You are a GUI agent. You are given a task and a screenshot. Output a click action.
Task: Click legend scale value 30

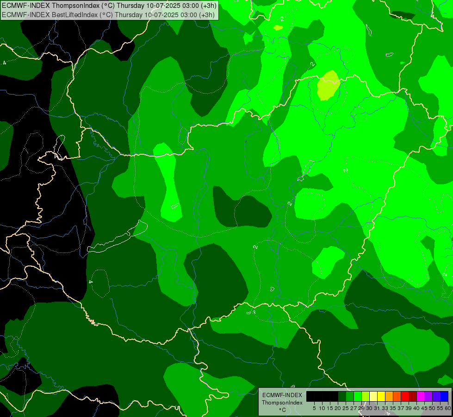point(370,408)
